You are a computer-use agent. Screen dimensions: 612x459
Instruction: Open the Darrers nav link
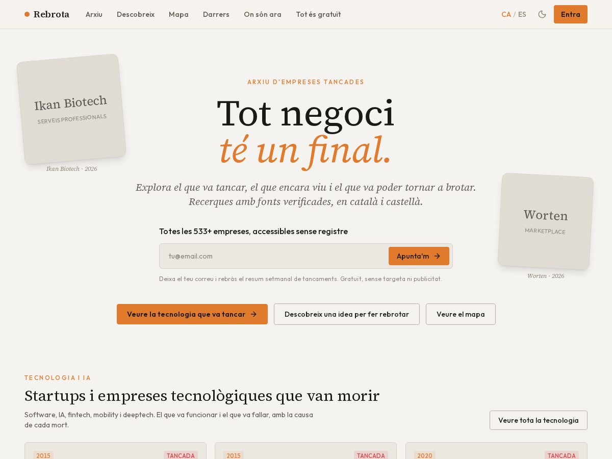click(x=216, y=14)
